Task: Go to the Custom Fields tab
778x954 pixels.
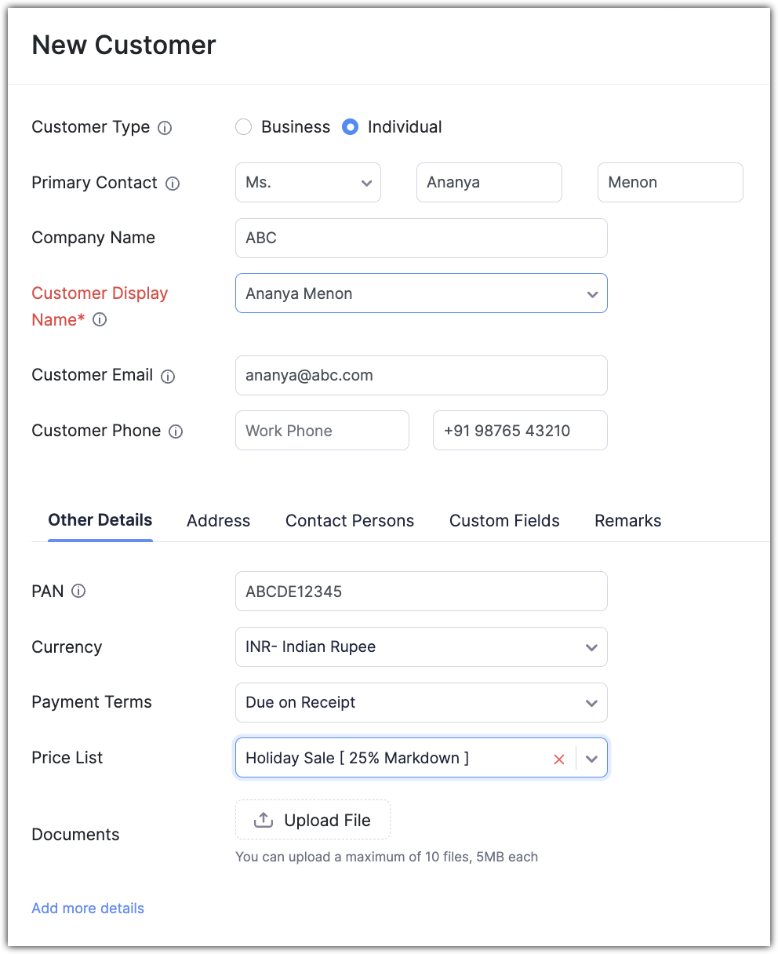Action: tap(504, 521)
